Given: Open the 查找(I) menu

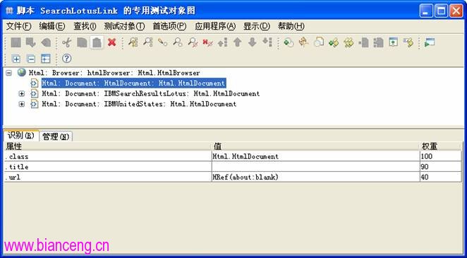Looking at the screenshot, I should click(85, 26).
